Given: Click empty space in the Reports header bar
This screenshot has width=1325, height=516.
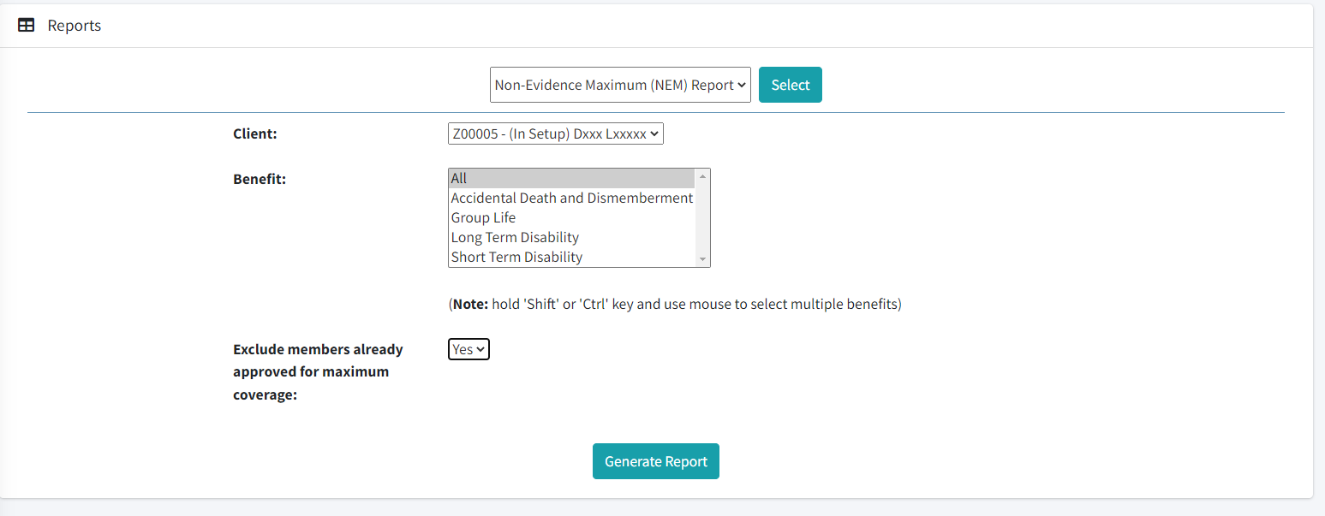Looking at the screenshot, I should pyautogui.click(x=685, y=26).
